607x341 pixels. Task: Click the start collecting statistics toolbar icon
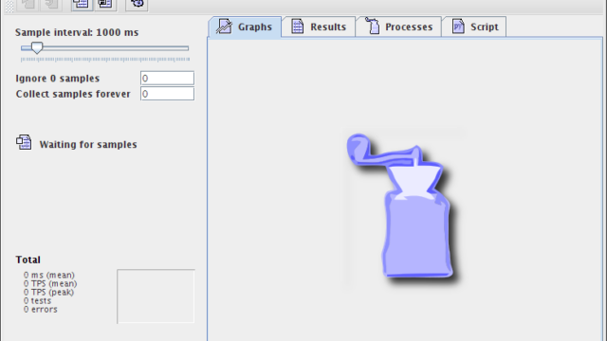82,5
